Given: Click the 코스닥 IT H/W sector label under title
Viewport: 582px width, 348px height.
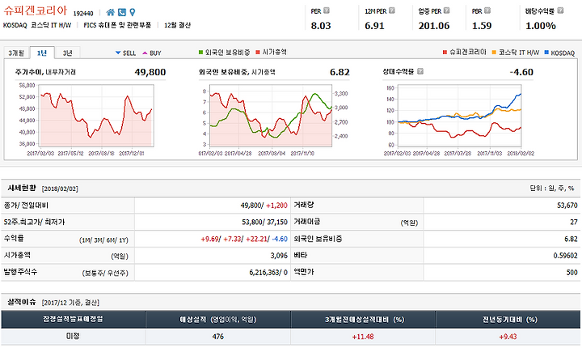Looking at the screenshot, I should pyautogui.click(x=51, y=25).
